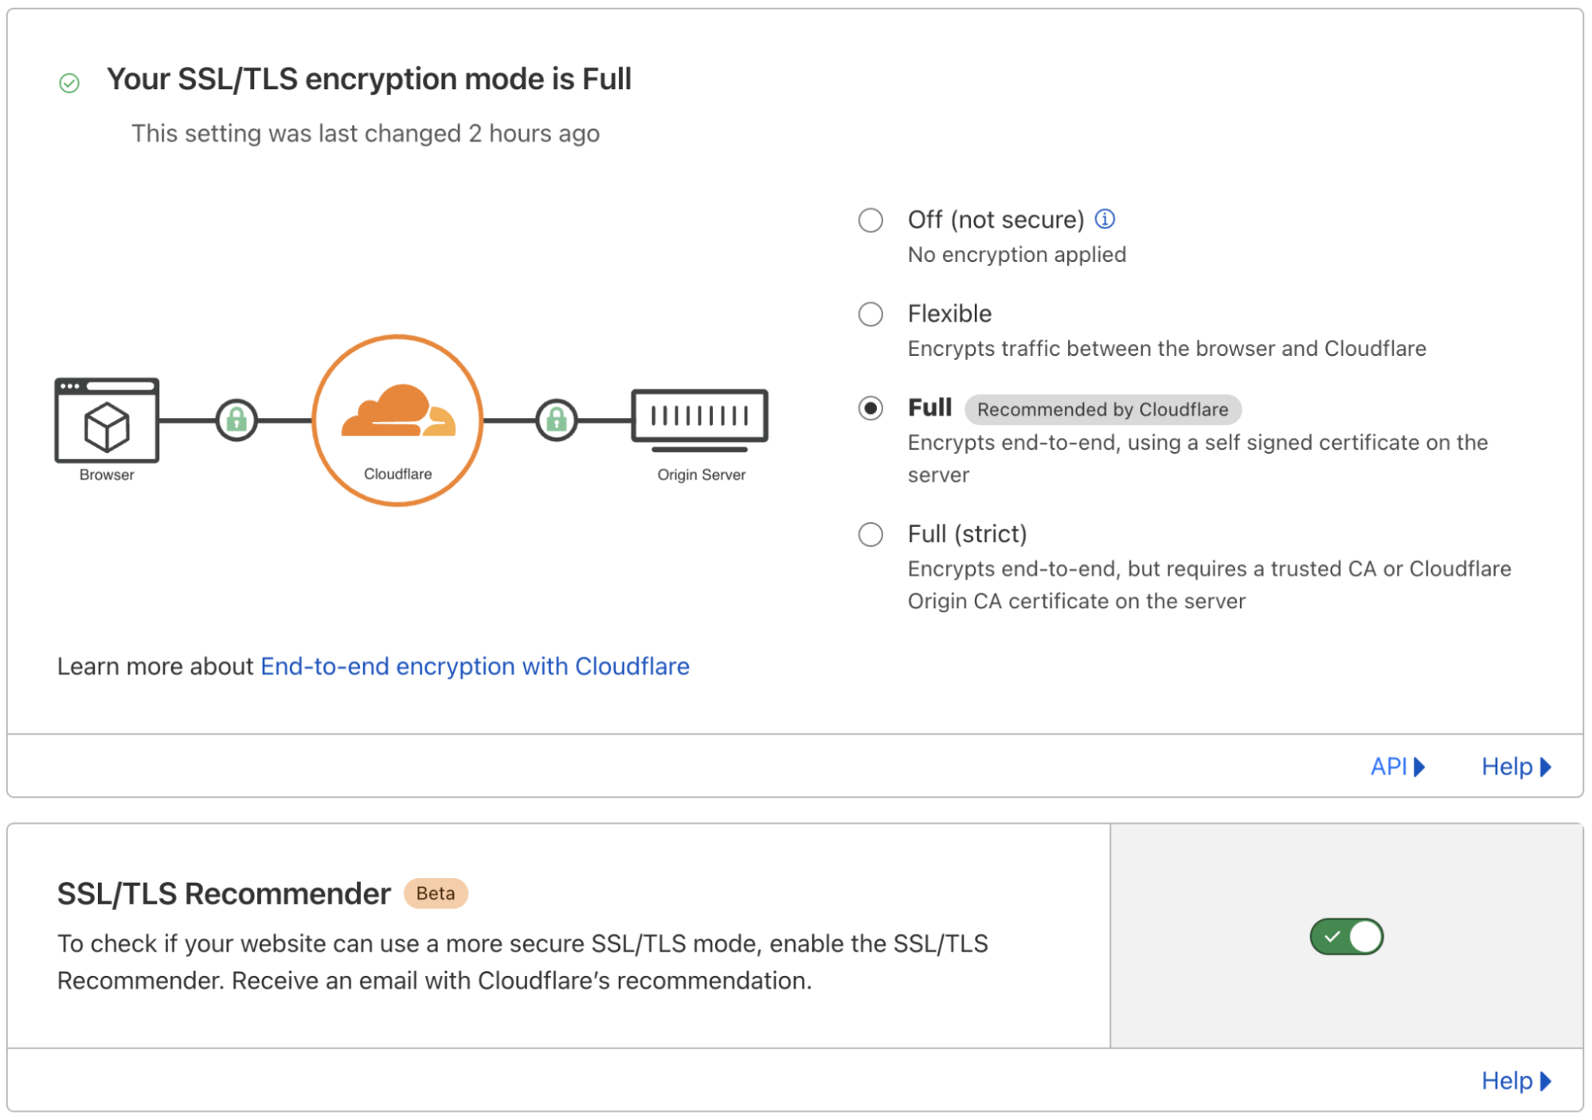The height and width of the screenshot is (1120, 1592).
Task: Click the green checkmark status icon
Action: [x=69, y=83]
